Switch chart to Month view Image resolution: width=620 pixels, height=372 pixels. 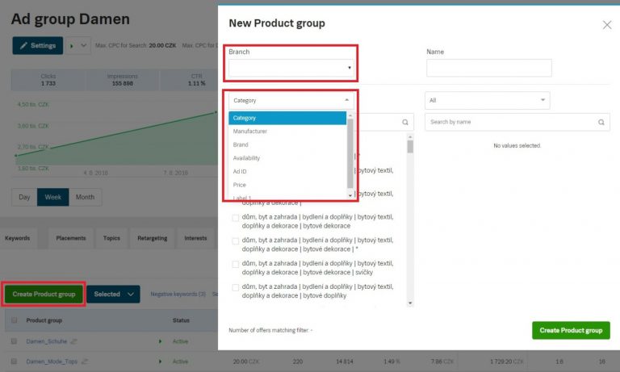click(85, 197)
